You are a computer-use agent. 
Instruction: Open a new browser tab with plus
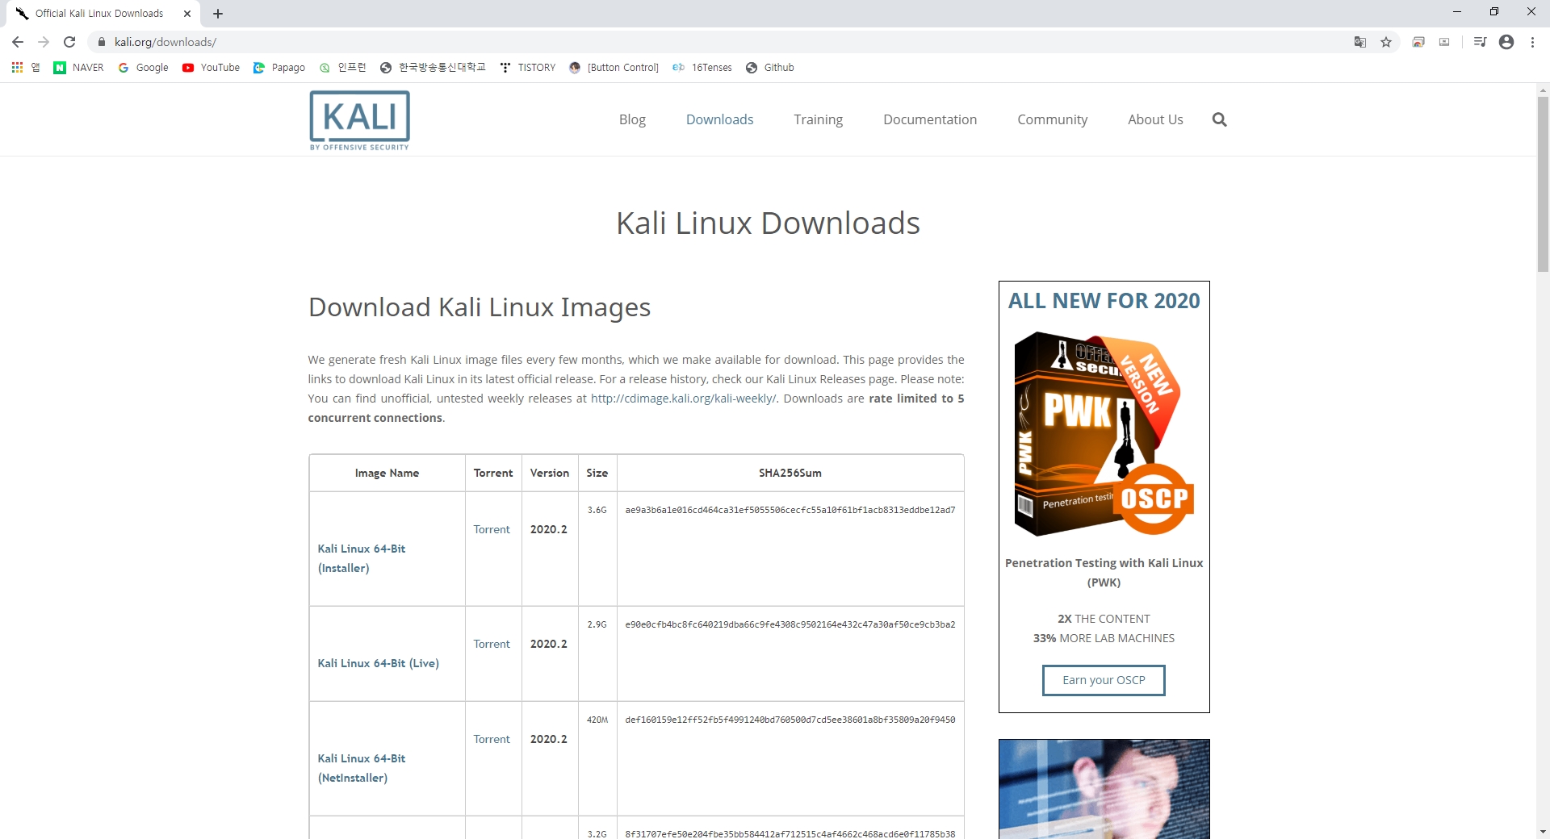[218, 14]
